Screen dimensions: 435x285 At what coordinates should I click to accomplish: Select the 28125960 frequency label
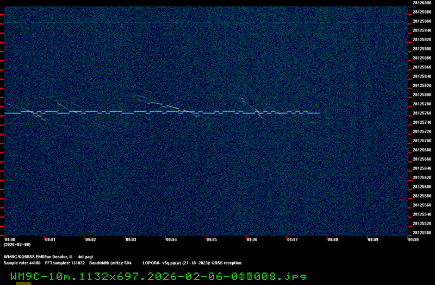pyautogui.click(x=422, y=21)
